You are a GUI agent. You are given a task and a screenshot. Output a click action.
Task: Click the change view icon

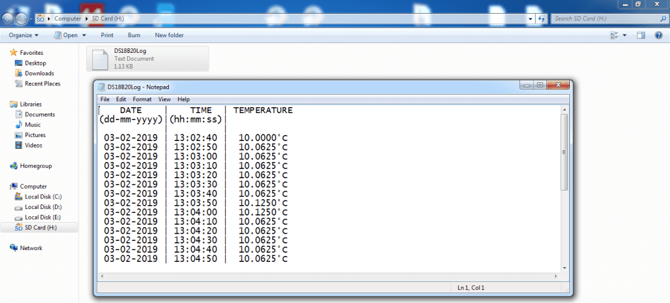point(615,35)
